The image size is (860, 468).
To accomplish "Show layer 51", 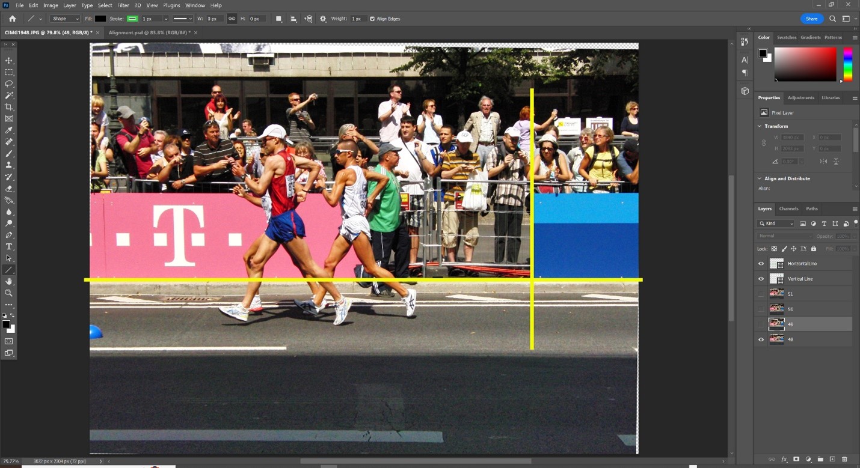I will pos(761,294).
